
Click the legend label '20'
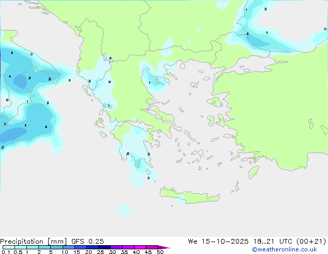88,252
